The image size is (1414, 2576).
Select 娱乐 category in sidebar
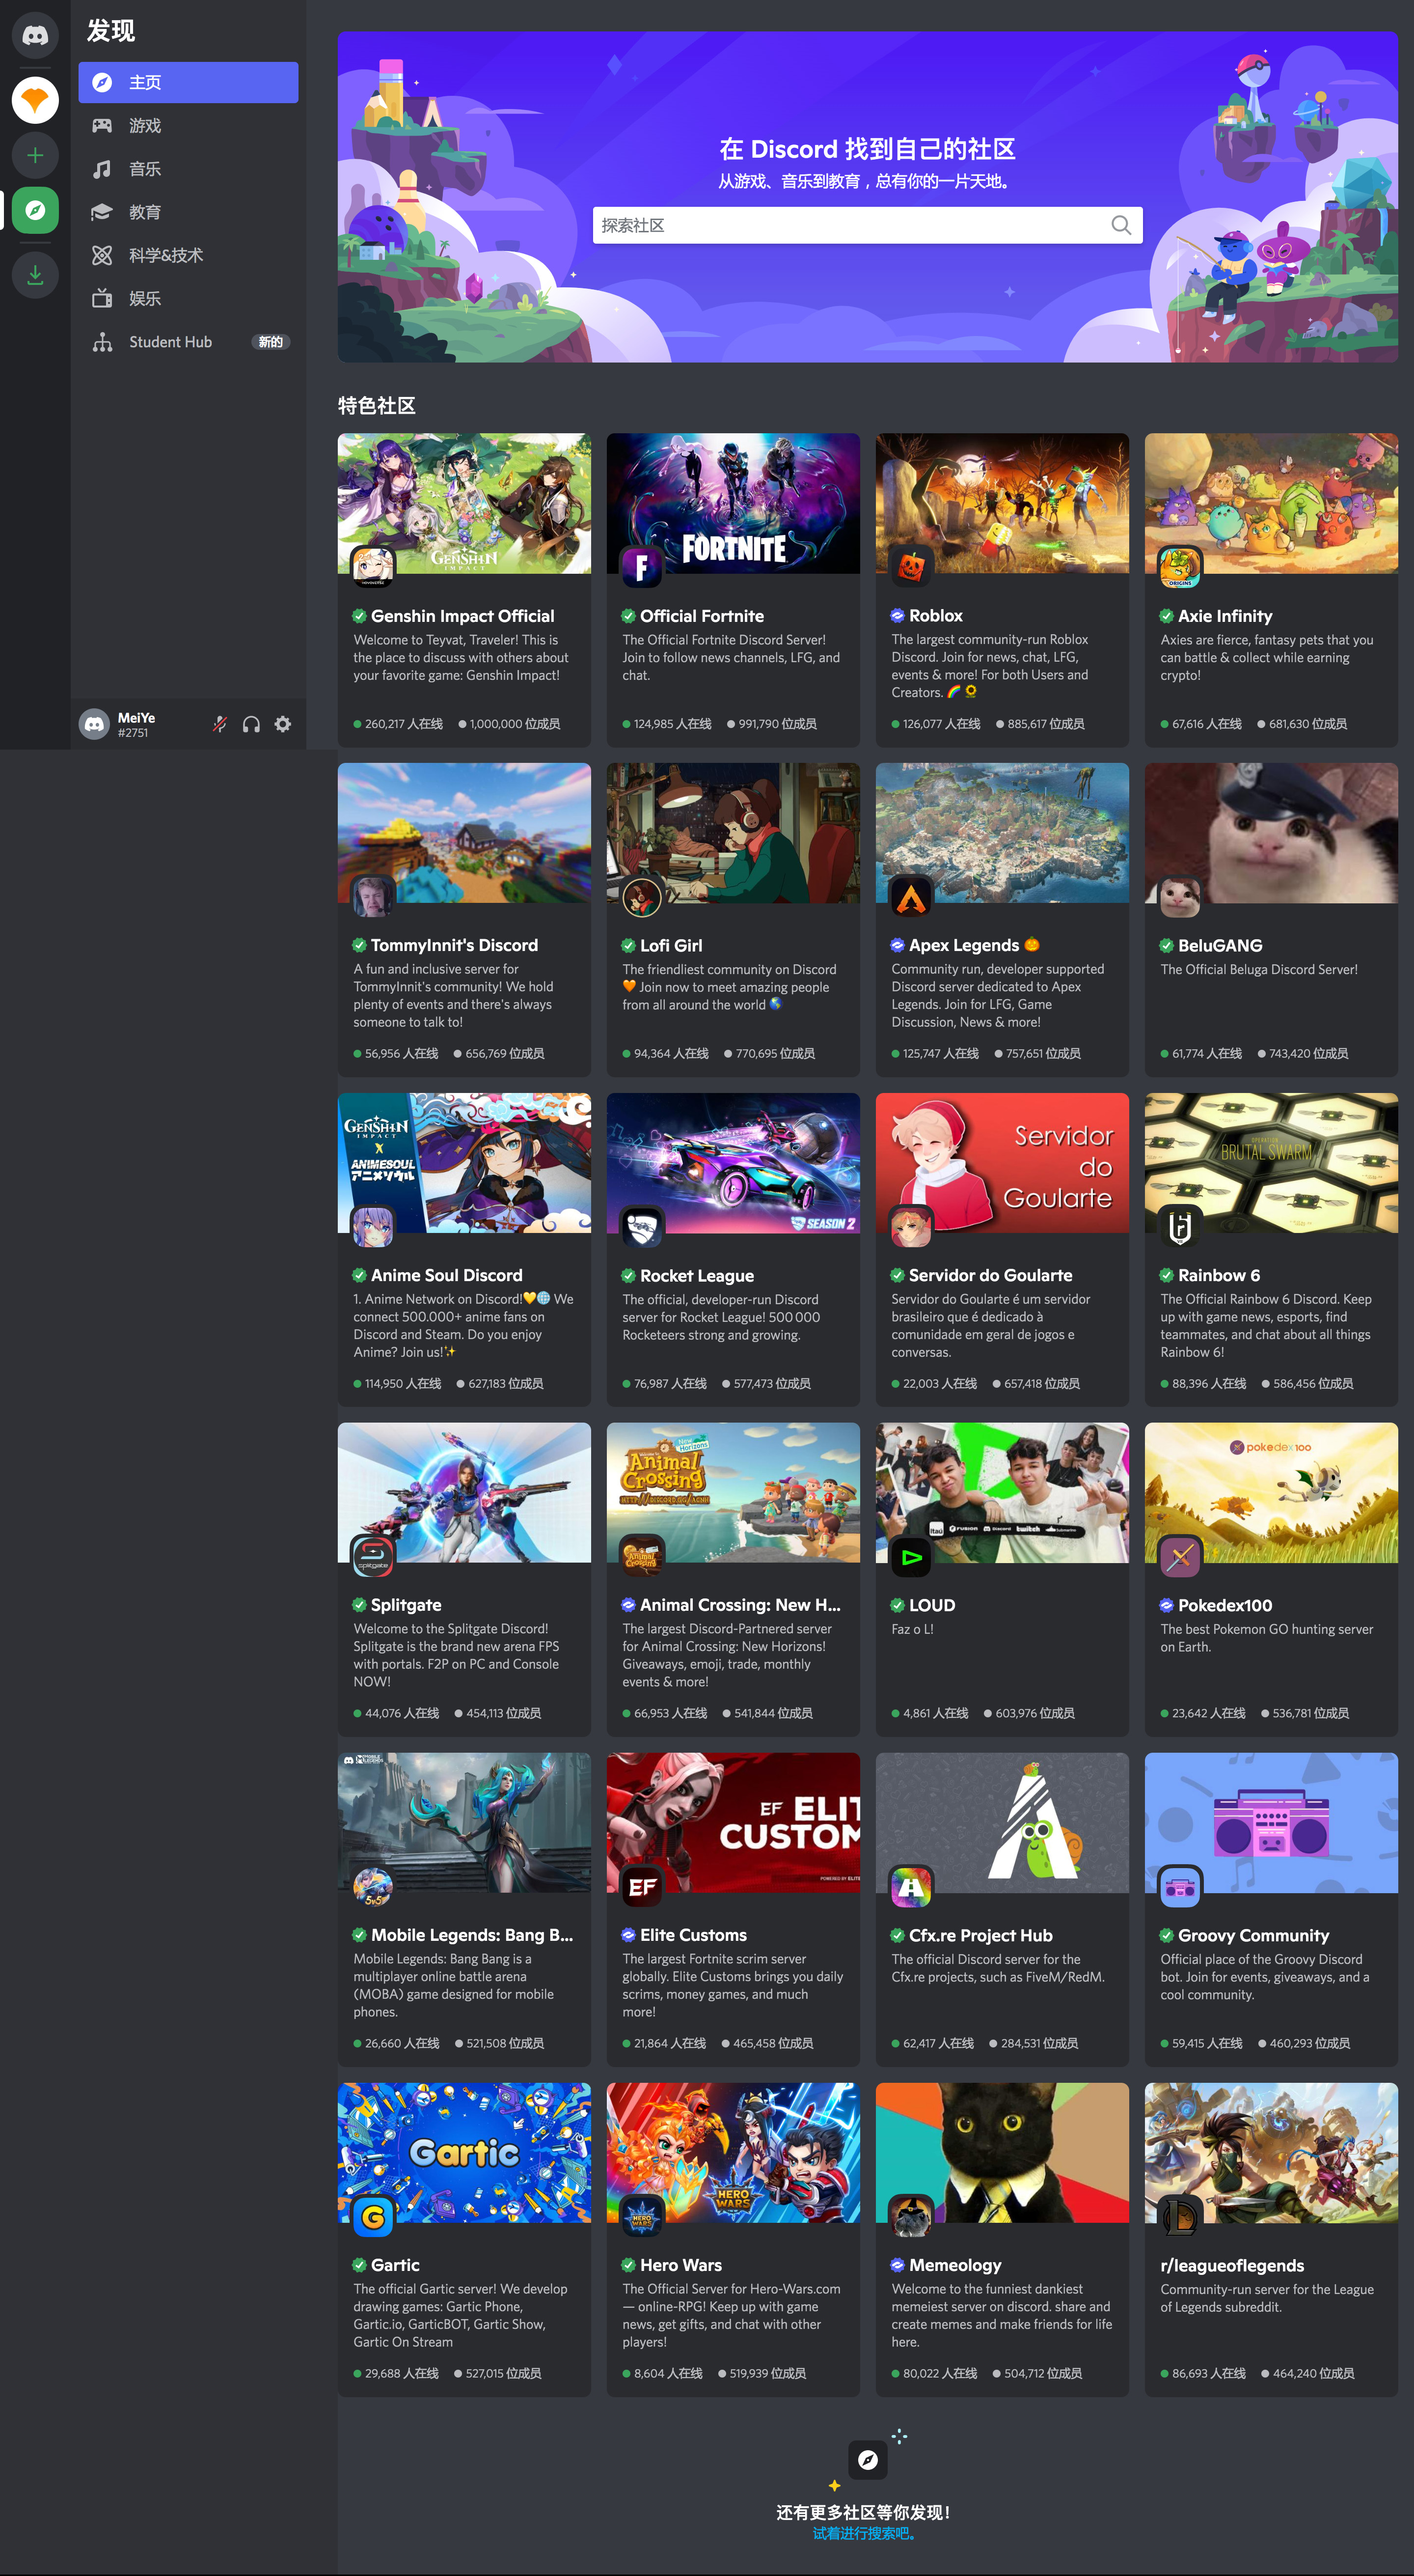pos(189,298)
